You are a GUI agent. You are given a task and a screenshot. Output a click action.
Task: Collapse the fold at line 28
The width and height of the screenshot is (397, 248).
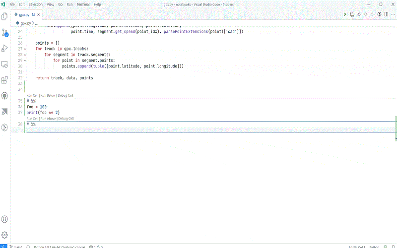pyautogui.click(x=25, y=55)
